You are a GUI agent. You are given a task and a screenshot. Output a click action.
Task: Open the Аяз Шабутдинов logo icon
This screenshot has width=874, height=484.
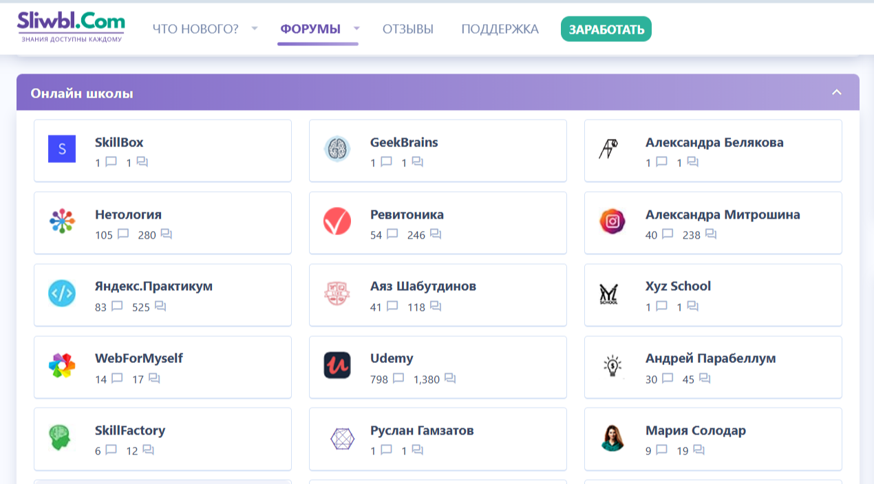[337, 294]
